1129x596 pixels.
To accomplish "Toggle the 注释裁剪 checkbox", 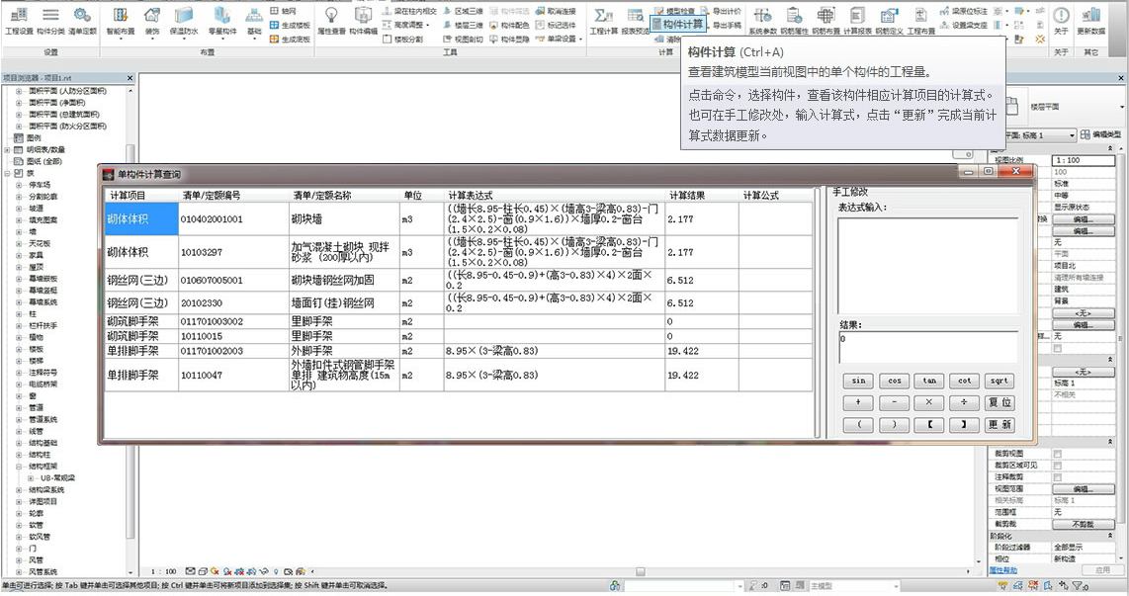I will coord(1057,477).
